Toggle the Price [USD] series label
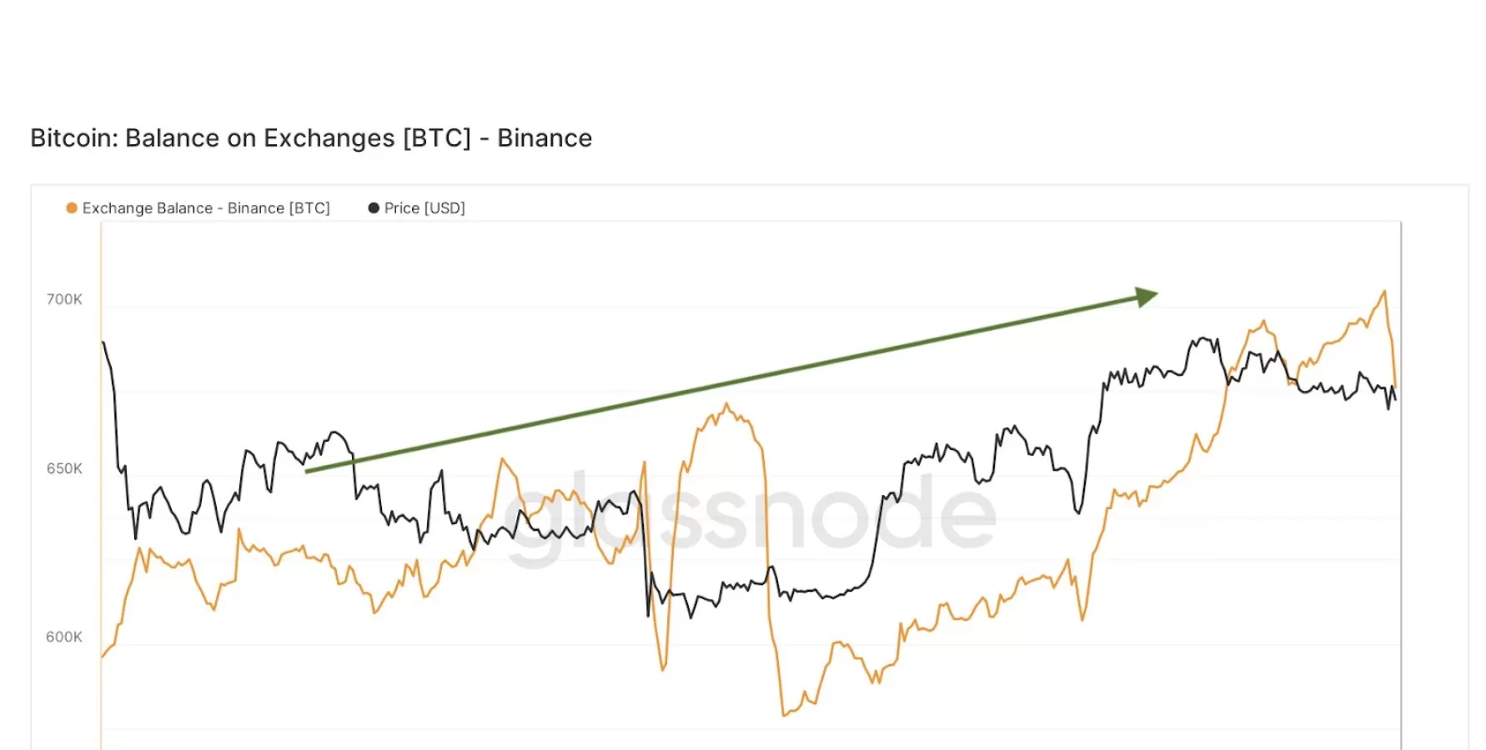Screen dimensions: 1486x750 pos(424,207)
